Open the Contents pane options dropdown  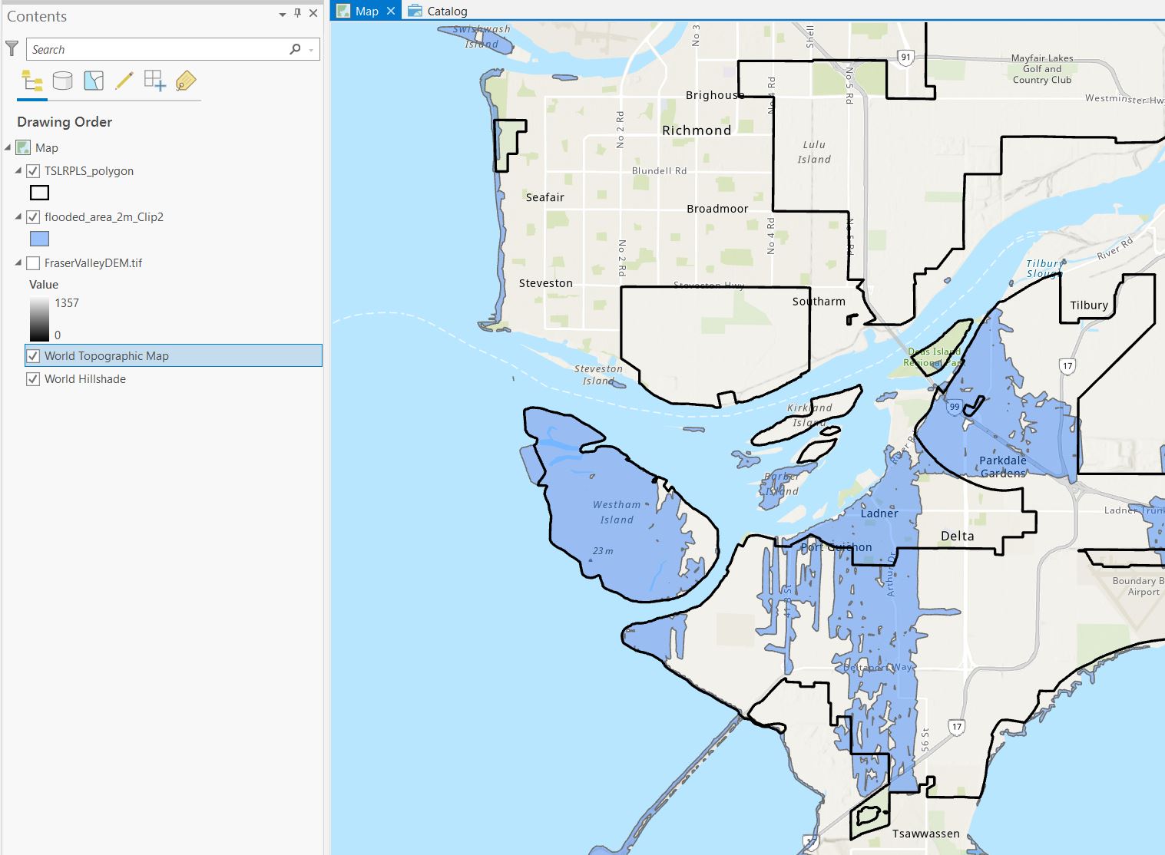[x=282, y=14]
